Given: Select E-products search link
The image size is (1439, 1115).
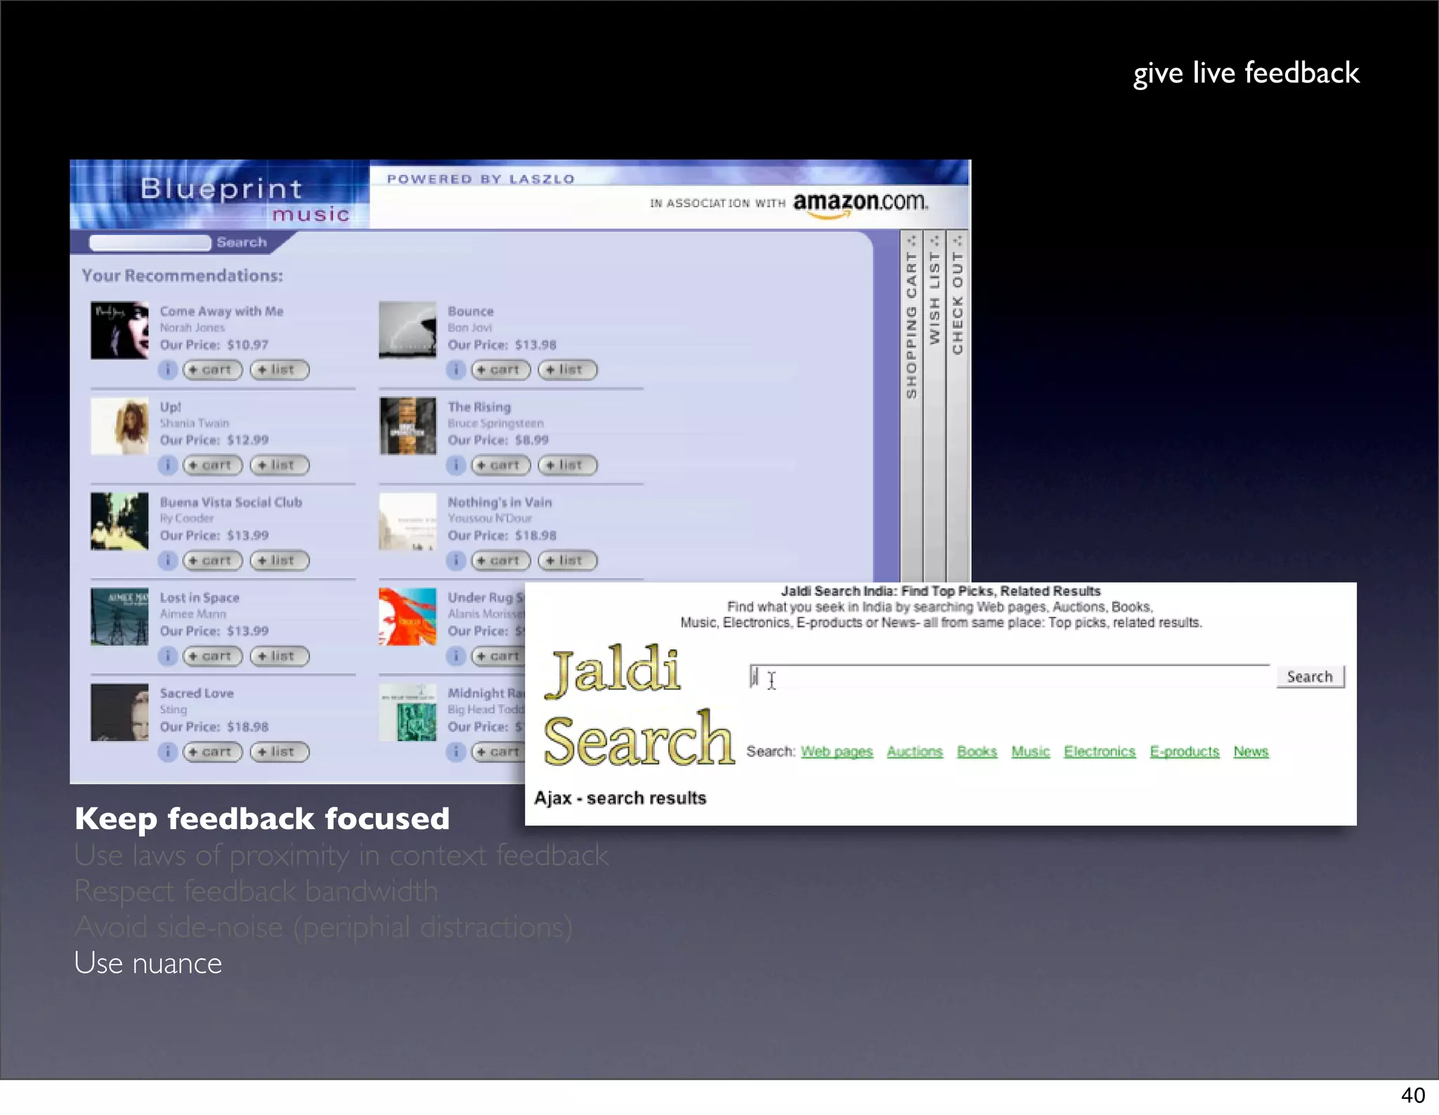Looking at the screenshot, I should coord(1185,752).
